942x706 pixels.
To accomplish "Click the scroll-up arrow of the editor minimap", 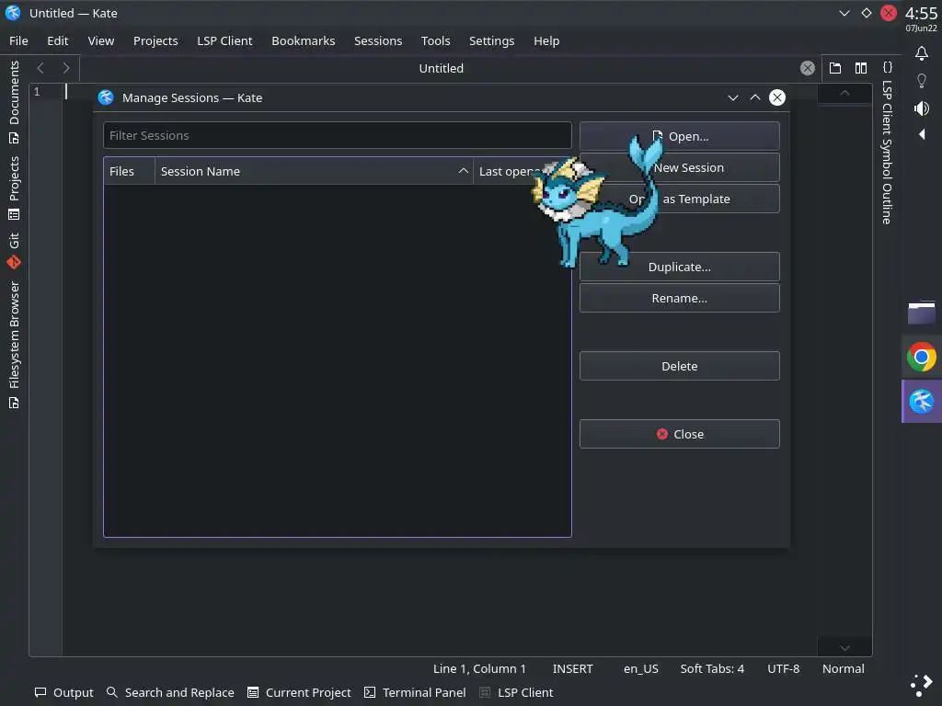I will [x=844, y=93].
